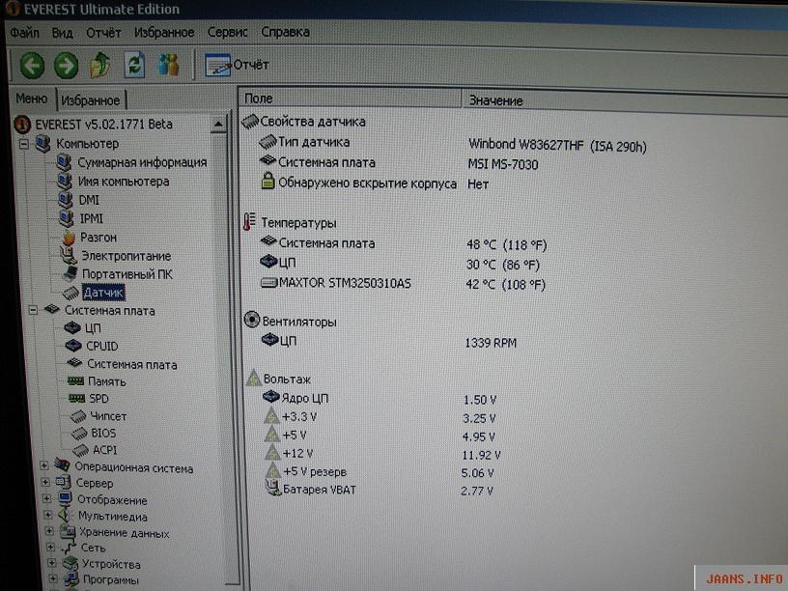Expand the Отображение branch
Image resolution: width=788 pixels, height=591 pixels.
click(x=46, y=499)
